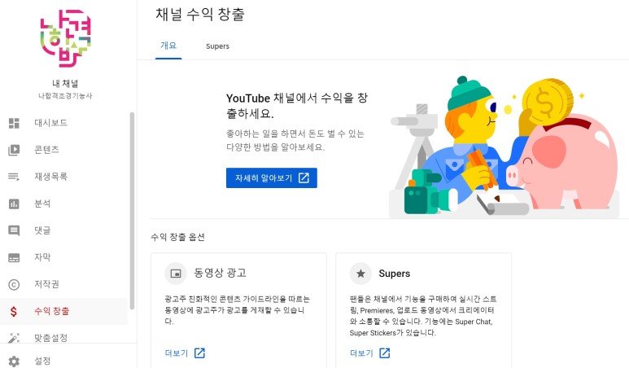Click the piggy bank illustration

coord(561,160)
